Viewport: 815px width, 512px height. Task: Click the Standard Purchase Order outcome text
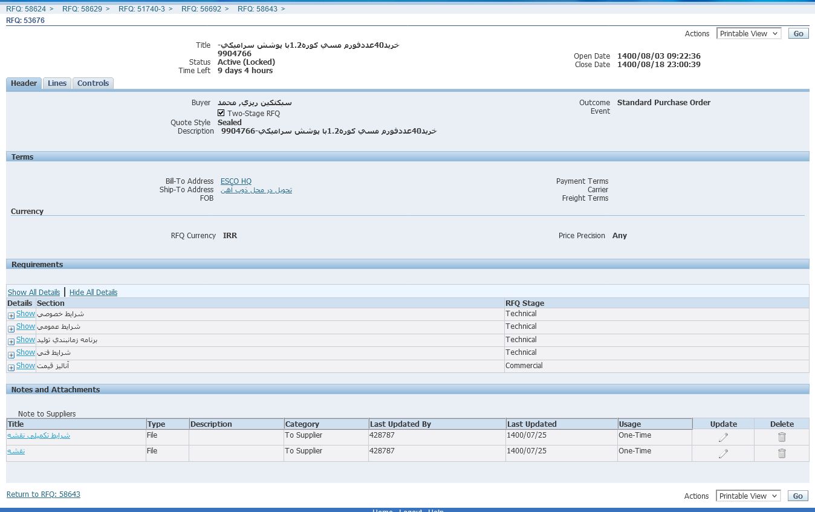(664, 103)
